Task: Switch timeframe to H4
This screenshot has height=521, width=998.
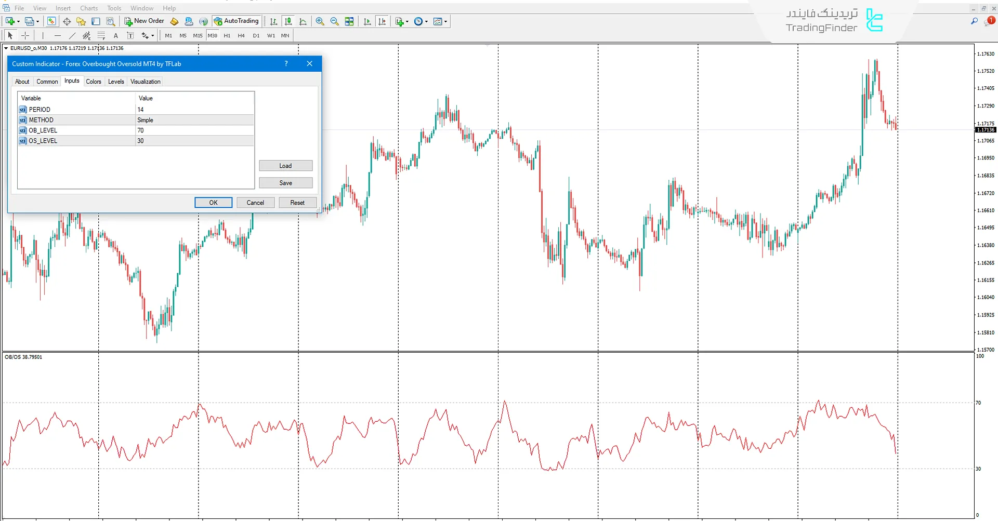Action: tap(241, 35)
